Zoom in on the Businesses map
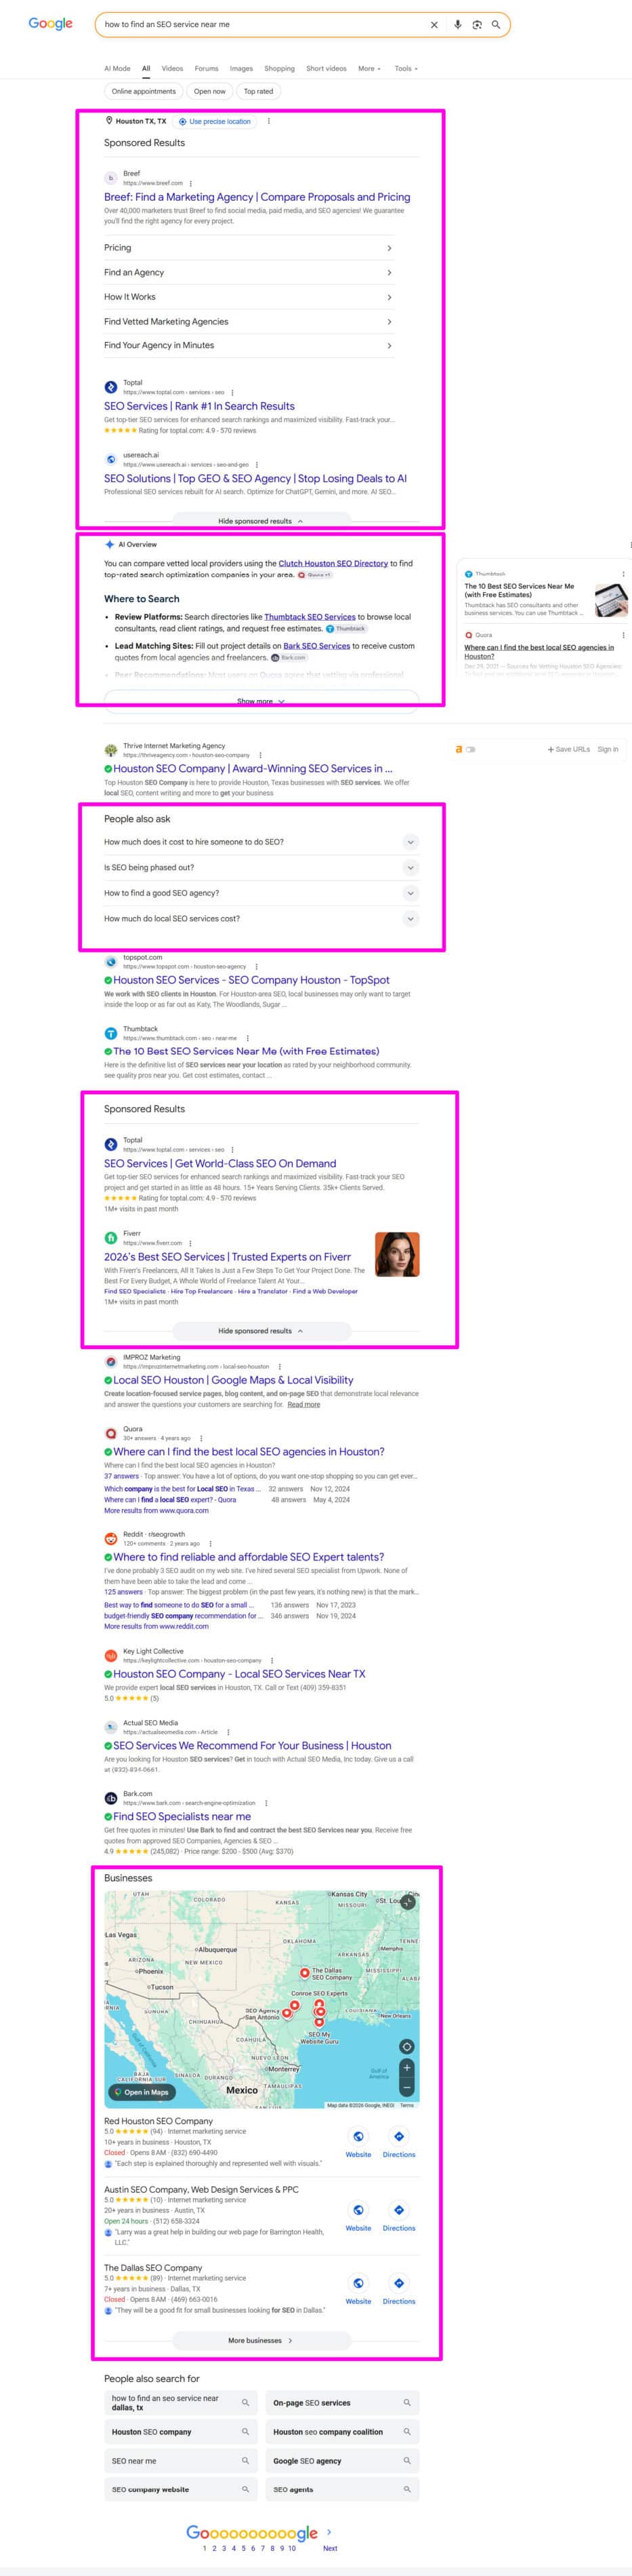This screenshot has width=632, height=2576. [x=406, y=2067]
